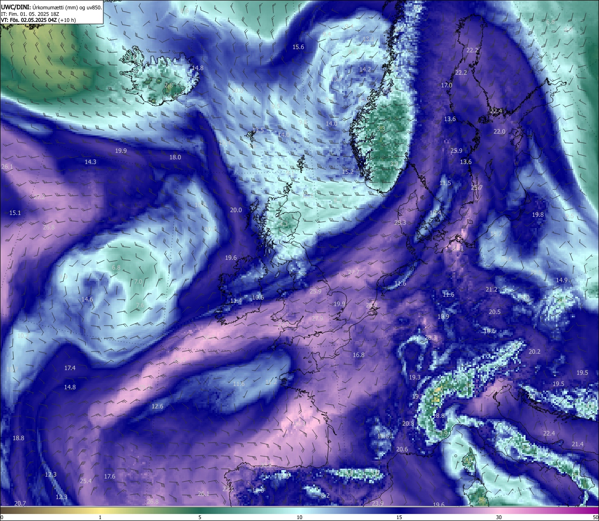Click the map value '14.3'
Viewport: 599px width, 521px height.
pyautogui.click(x=90, y=162)
